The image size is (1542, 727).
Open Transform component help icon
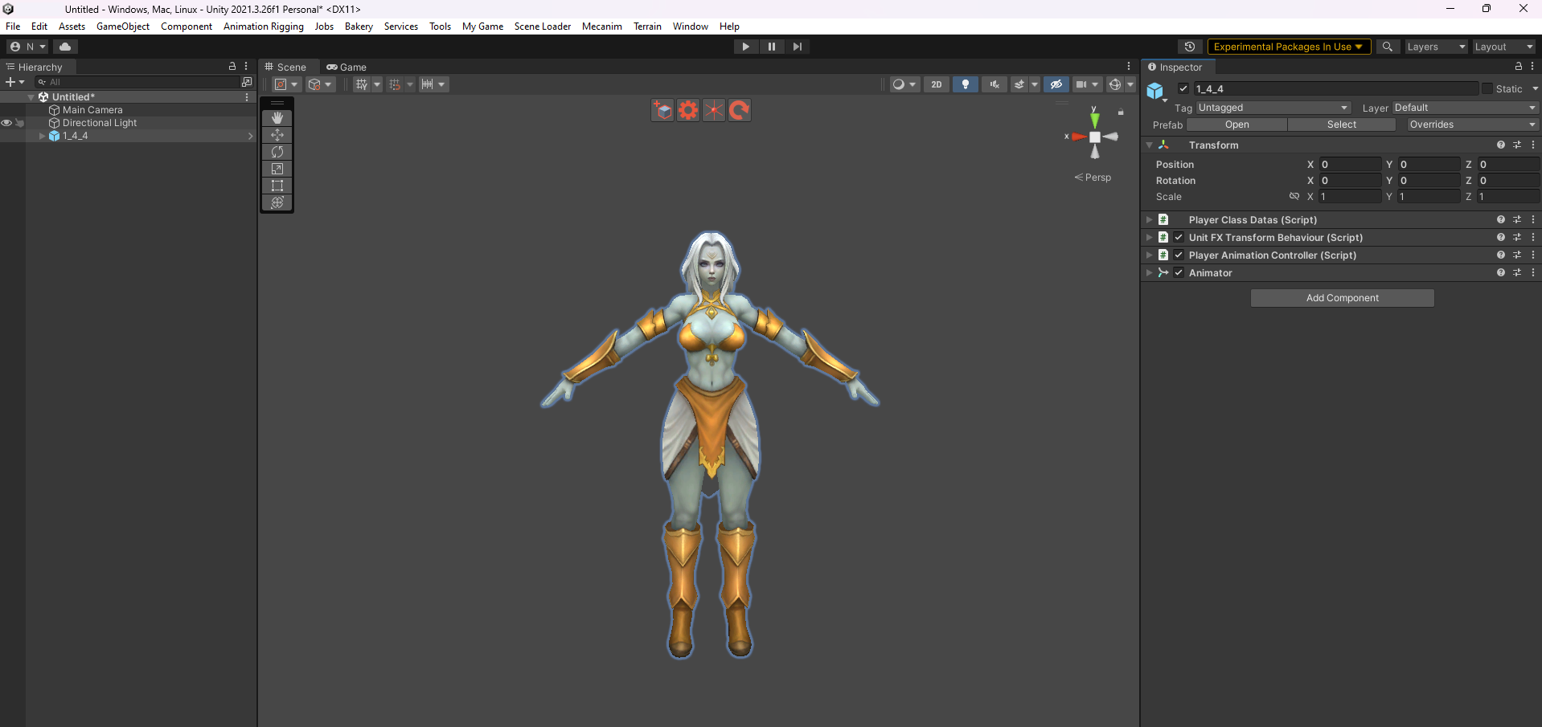click(x=1500, y=145)
